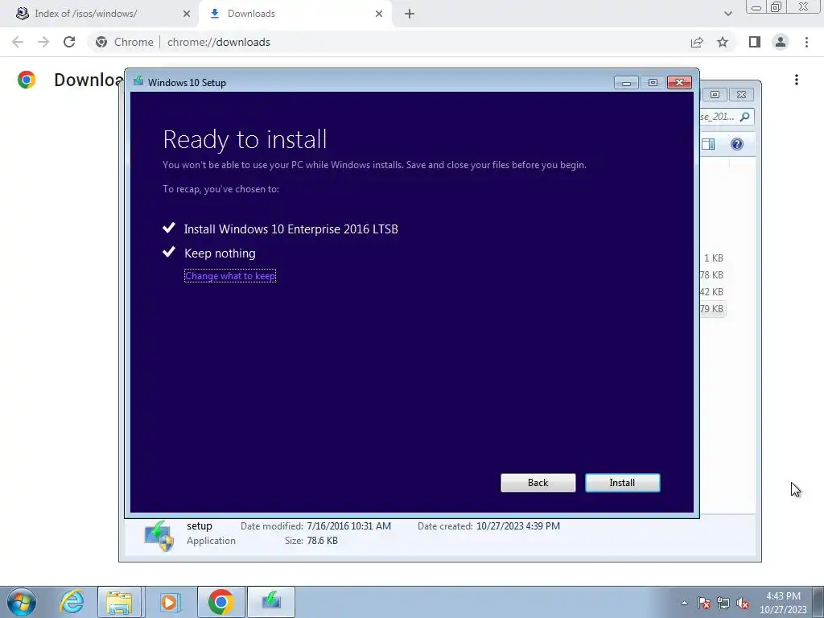Click the chrome://downloads address bar
This screenshot has width=824, height=618.
(219, 42)
